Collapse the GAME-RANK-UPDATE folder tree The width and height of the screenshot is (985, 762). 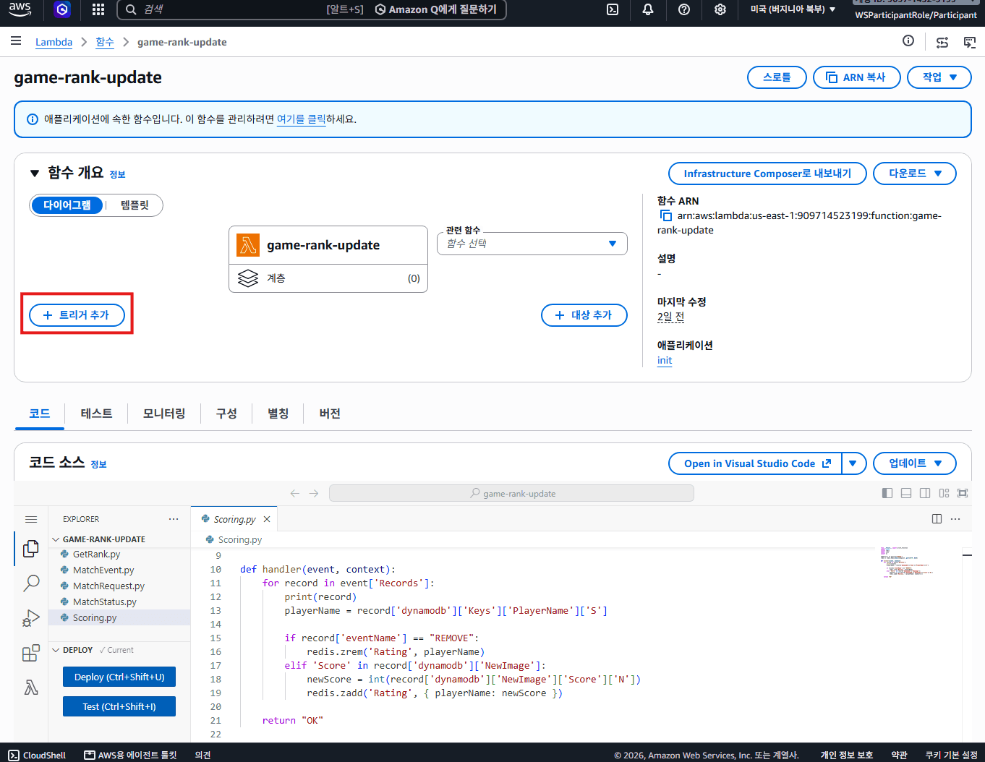pyautogui.click(x=56, y=539)
